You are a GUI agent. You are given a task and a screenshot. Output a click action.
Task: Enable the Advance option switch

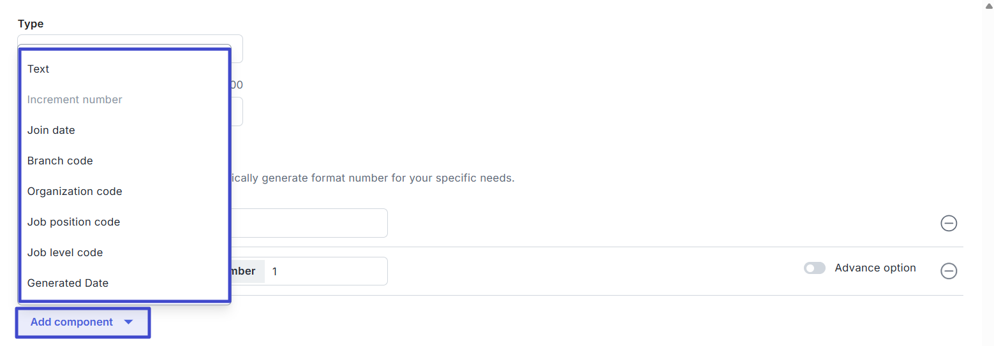[x=815, y=268]
